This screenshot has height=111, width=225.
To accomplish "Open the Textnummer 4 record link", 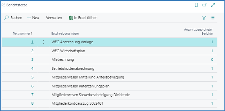I will click(32, 69).
